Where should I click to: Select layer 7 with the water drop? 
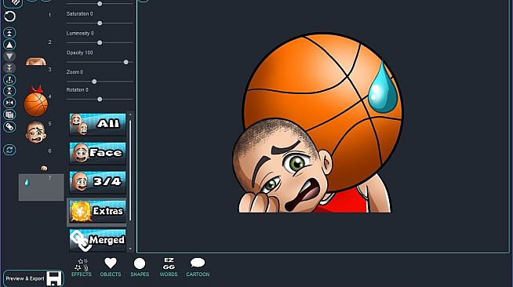[41, 187]
